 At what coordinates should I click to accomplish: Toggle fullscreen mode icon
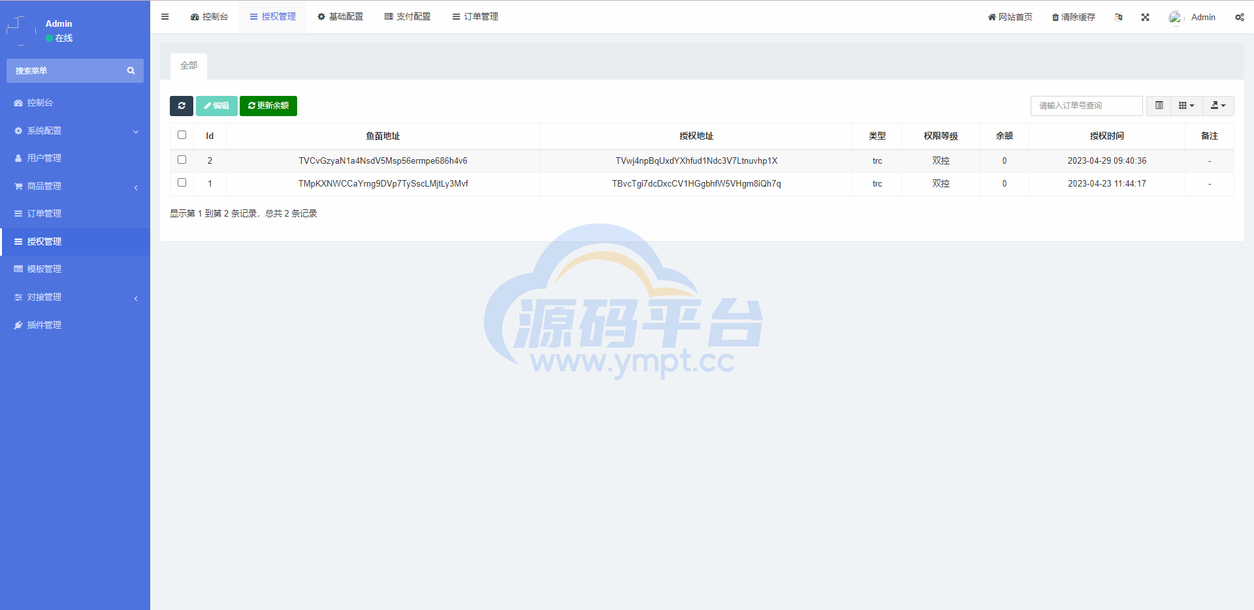pos(1145,17)
